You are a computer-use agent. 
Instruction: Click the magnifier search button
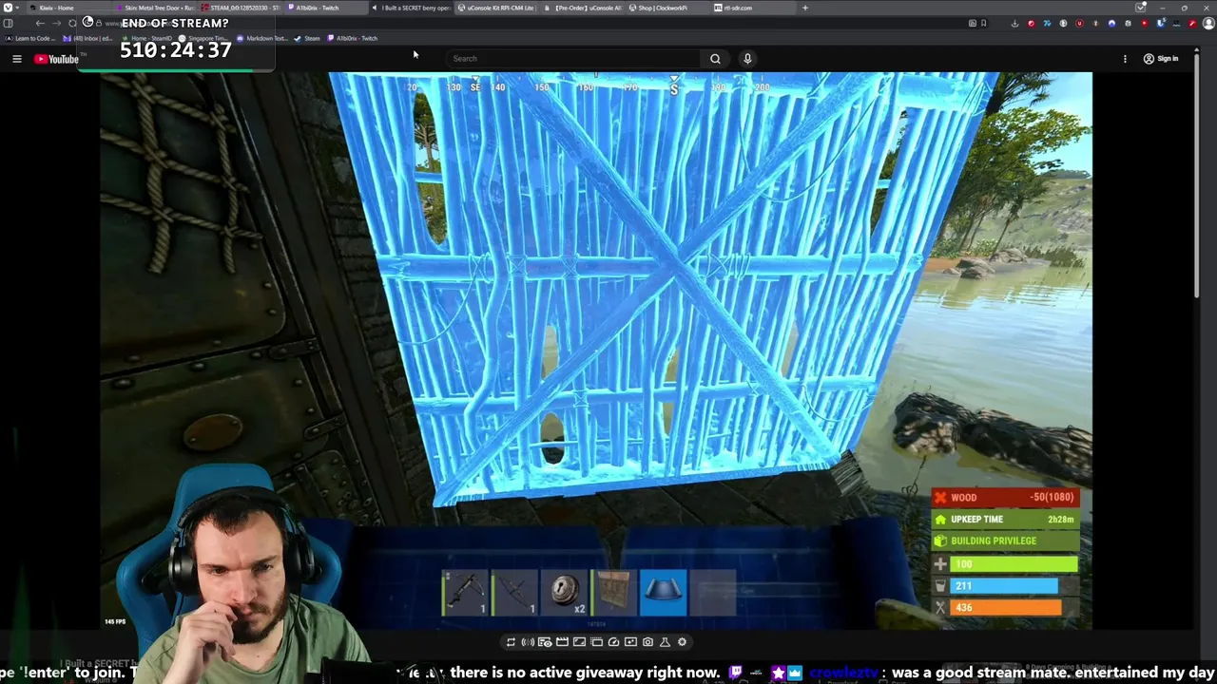(715, 59)
